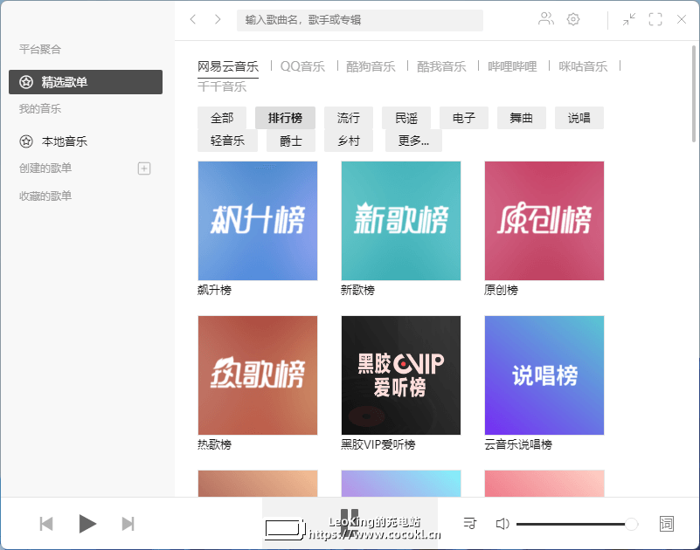Switch to QQ音乐 tab
This screenshot has width=700, height=550.
(x=302, y=66)
